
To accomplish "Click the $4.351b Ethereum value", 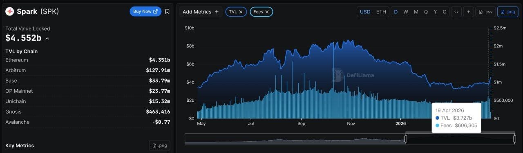I will (160, 60).
